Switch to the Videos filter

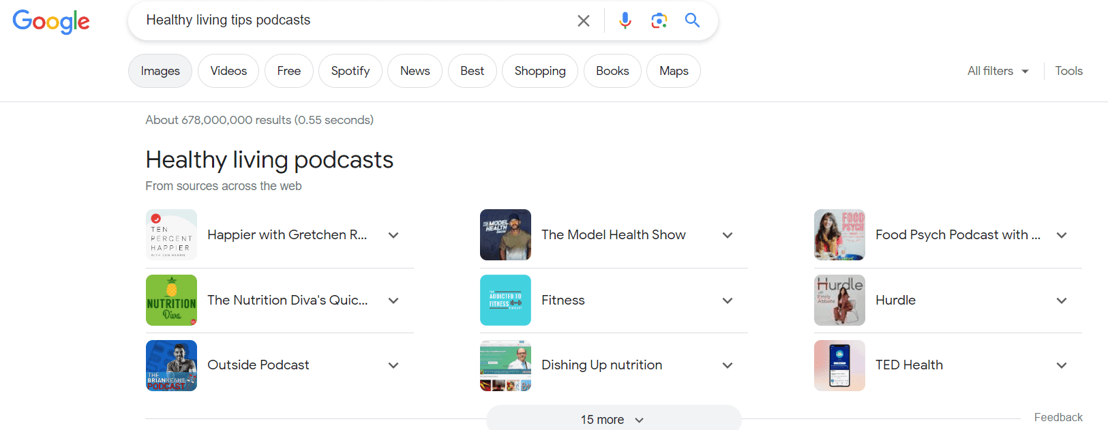(x=228, y=71)
